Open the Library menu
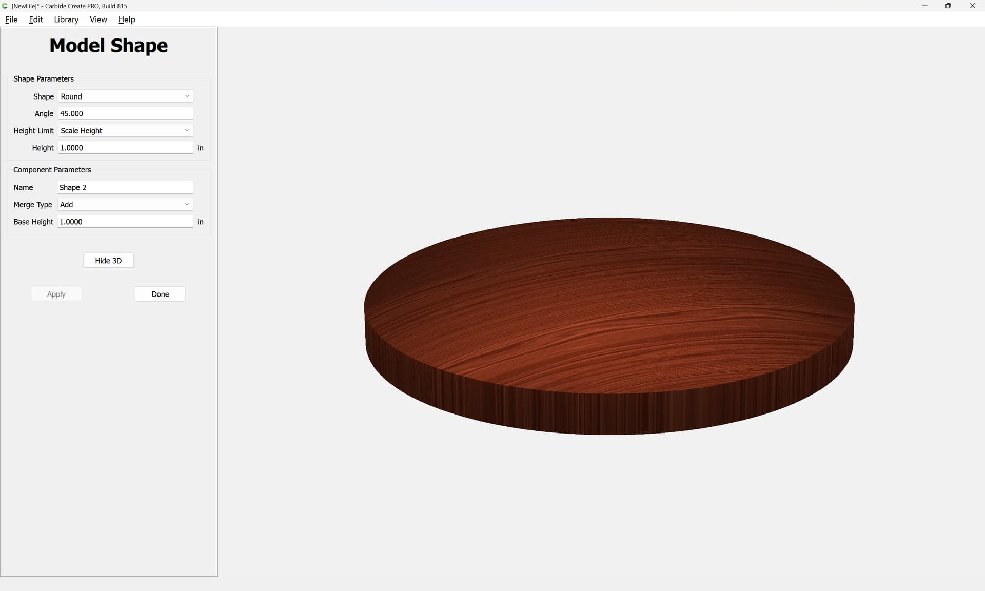This screenshot has height=591, width=985. tap(66, 19)
